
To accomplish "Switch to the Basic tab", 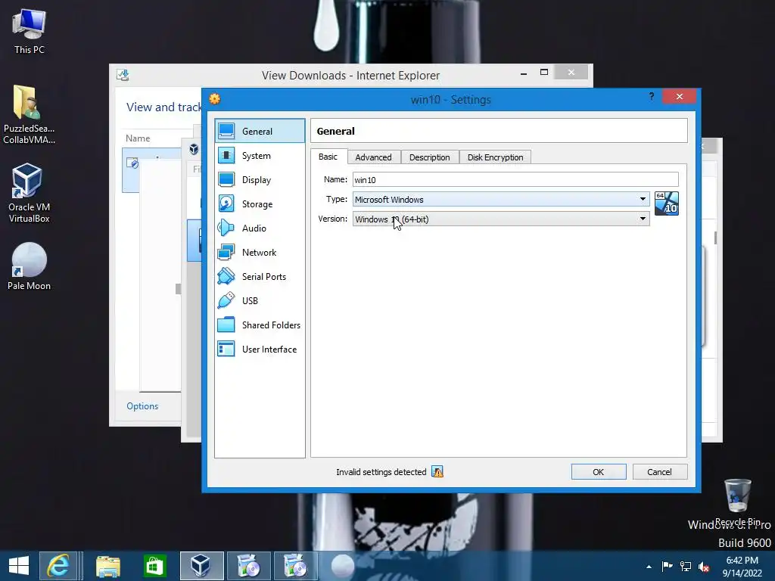I will click(x=328, y=157).
